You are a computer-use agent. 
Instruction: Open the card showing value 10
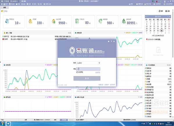[x=14, y=22]
